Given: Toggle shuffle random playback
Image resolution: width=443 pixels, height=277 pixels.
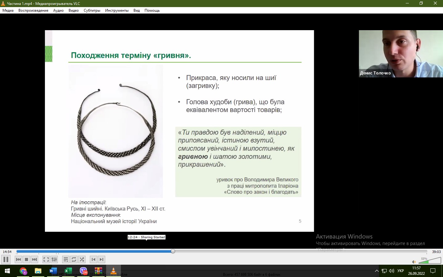Looking at the screenshot, I should pos(82,259).
